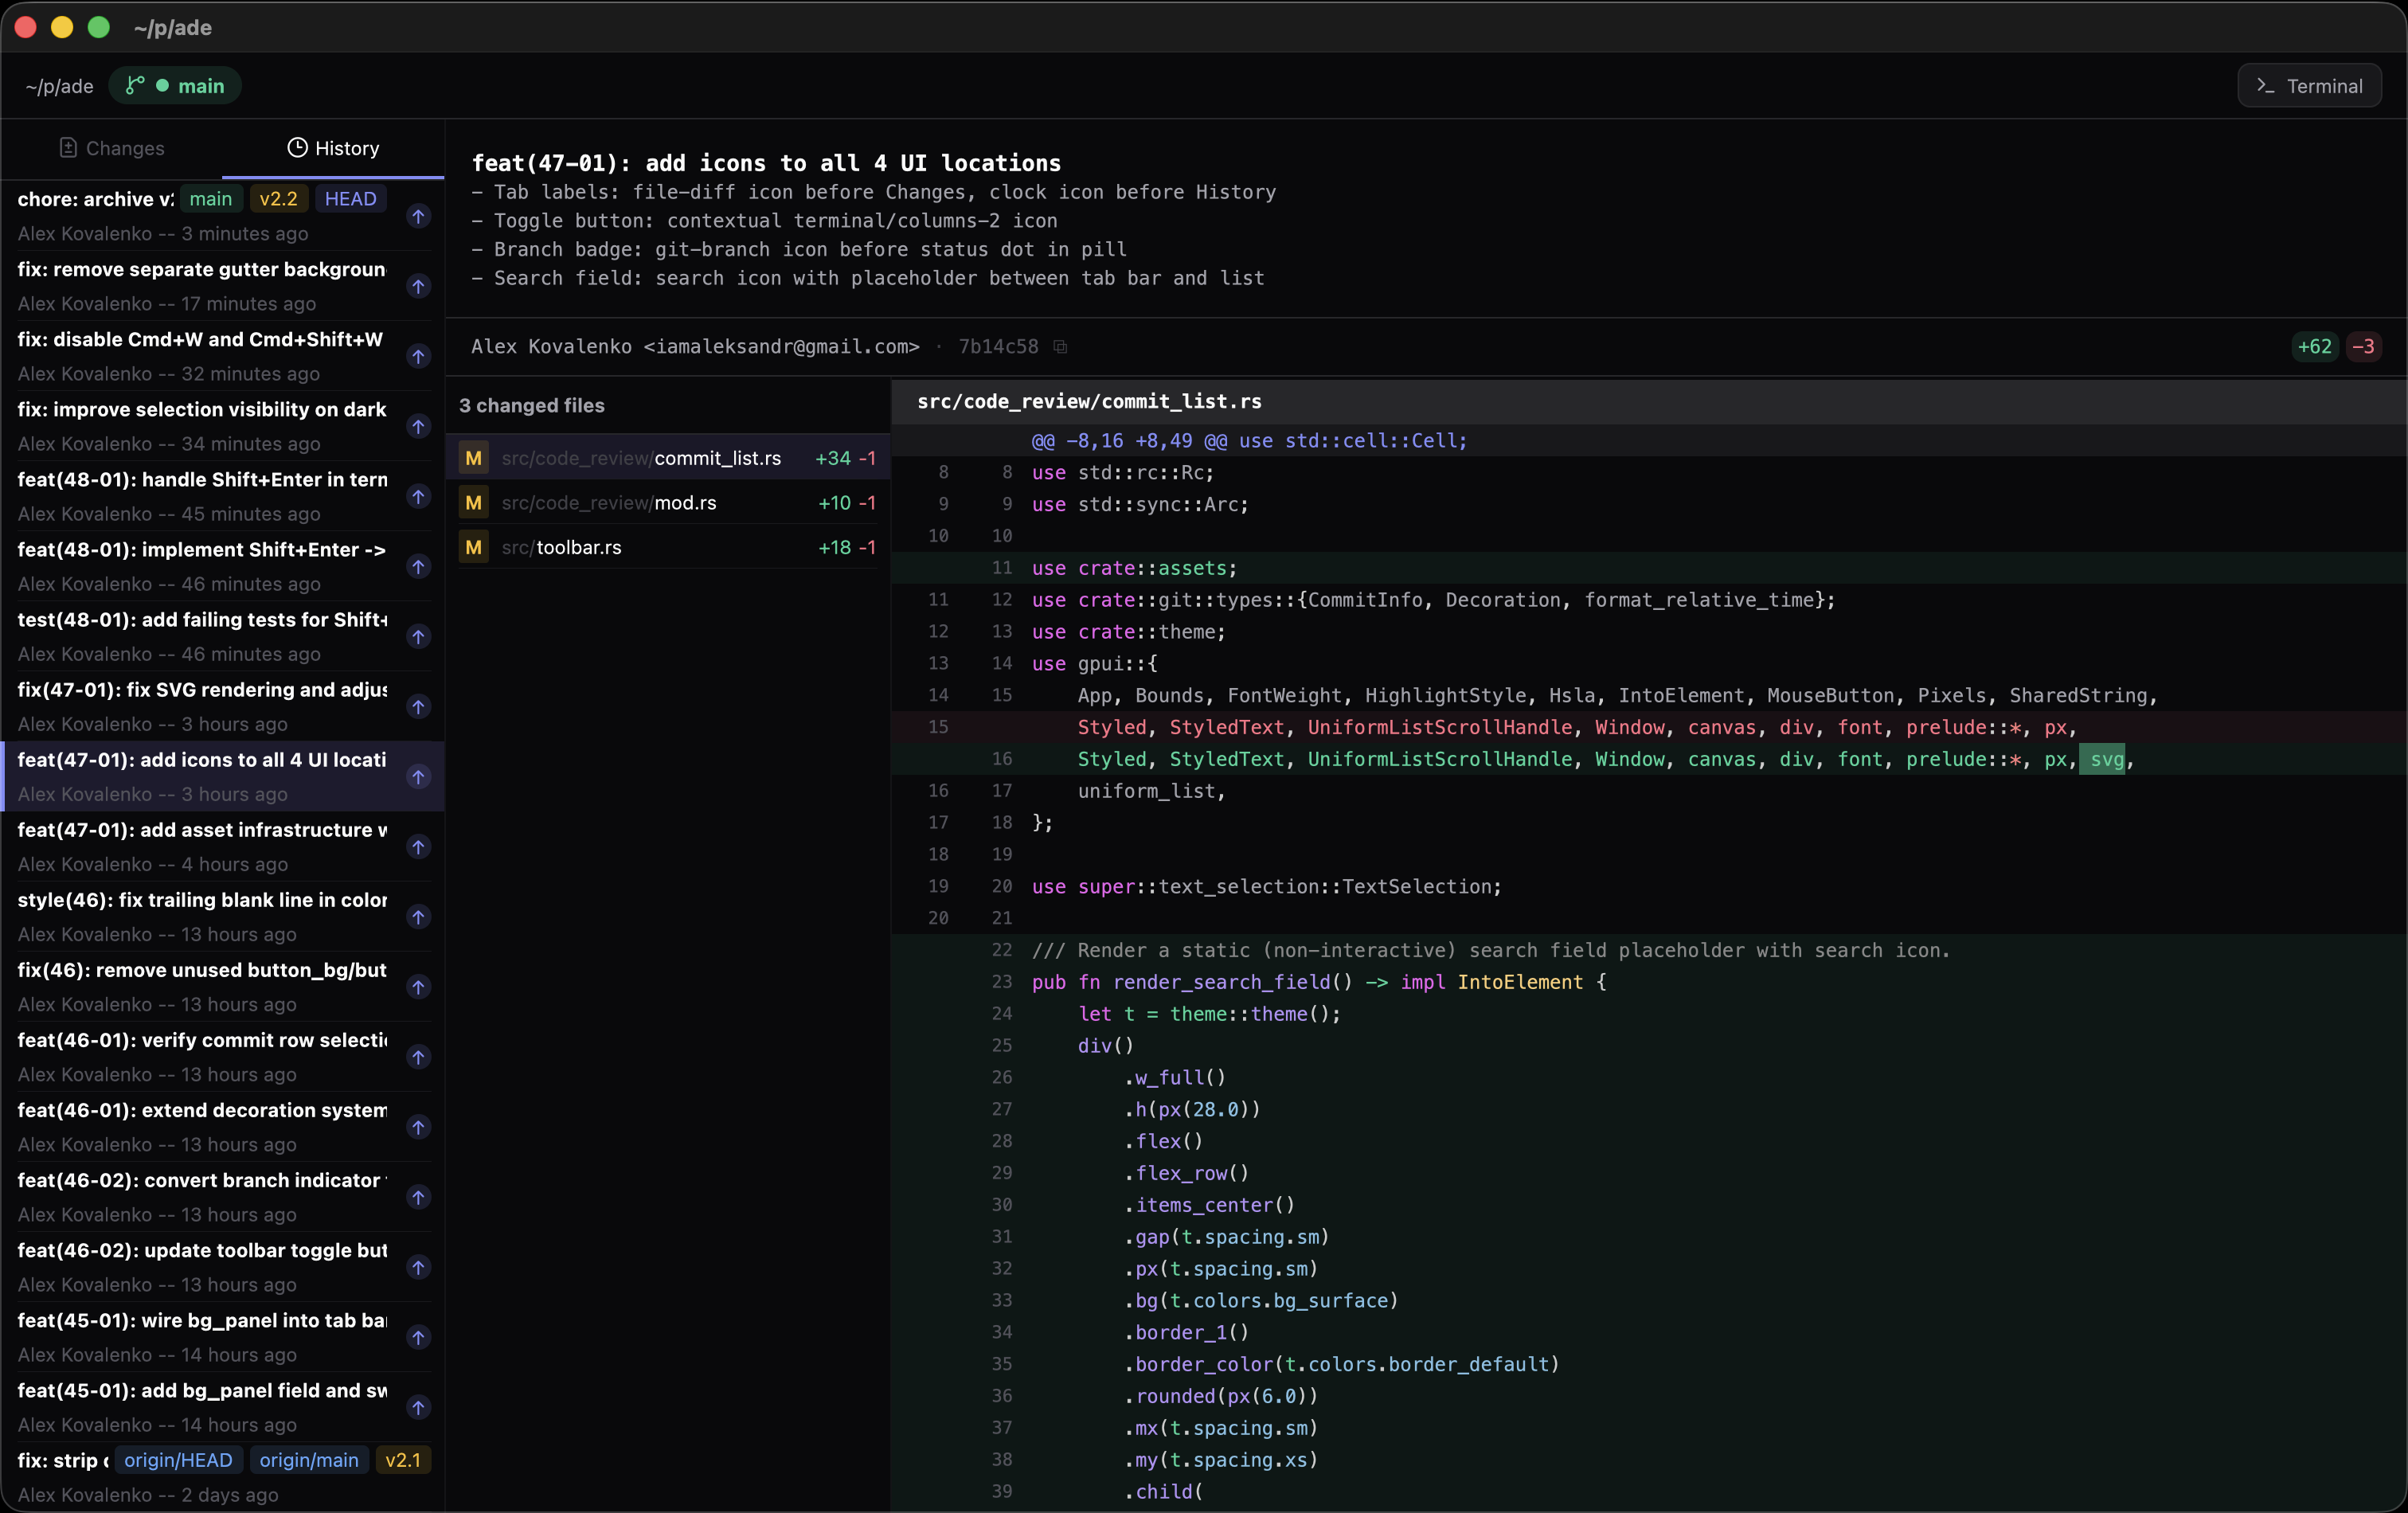Viewport: 2408px width, 1513px height.
Task: Click copy commit hash icon
Action: click(1060, 347)
